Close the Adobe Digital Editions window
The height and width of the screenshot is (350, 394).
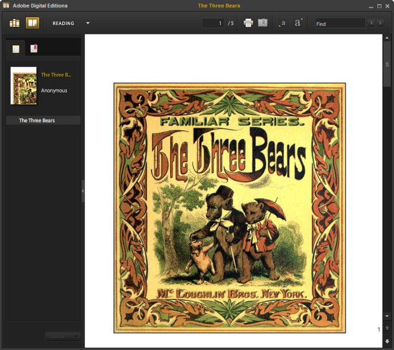click(387, 7)
